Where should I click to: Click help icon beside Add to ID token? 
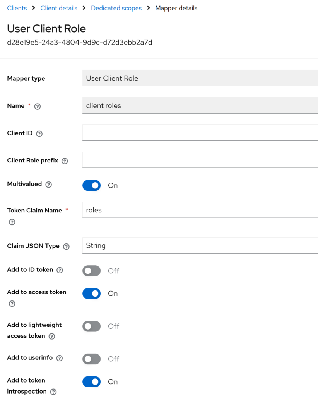(x=60, y=270)
